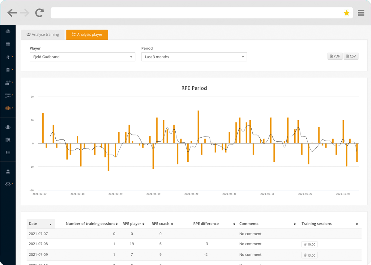Click RPE difference value 13
This screenshot has height=265, width=371.
pyautogui.click(x=206, y=244)
